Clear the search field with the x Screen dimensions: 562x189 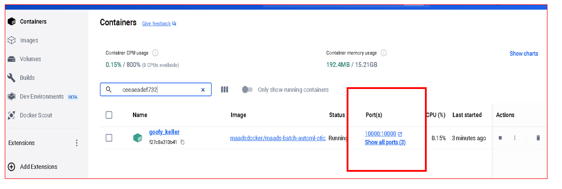tap(203, 89)
